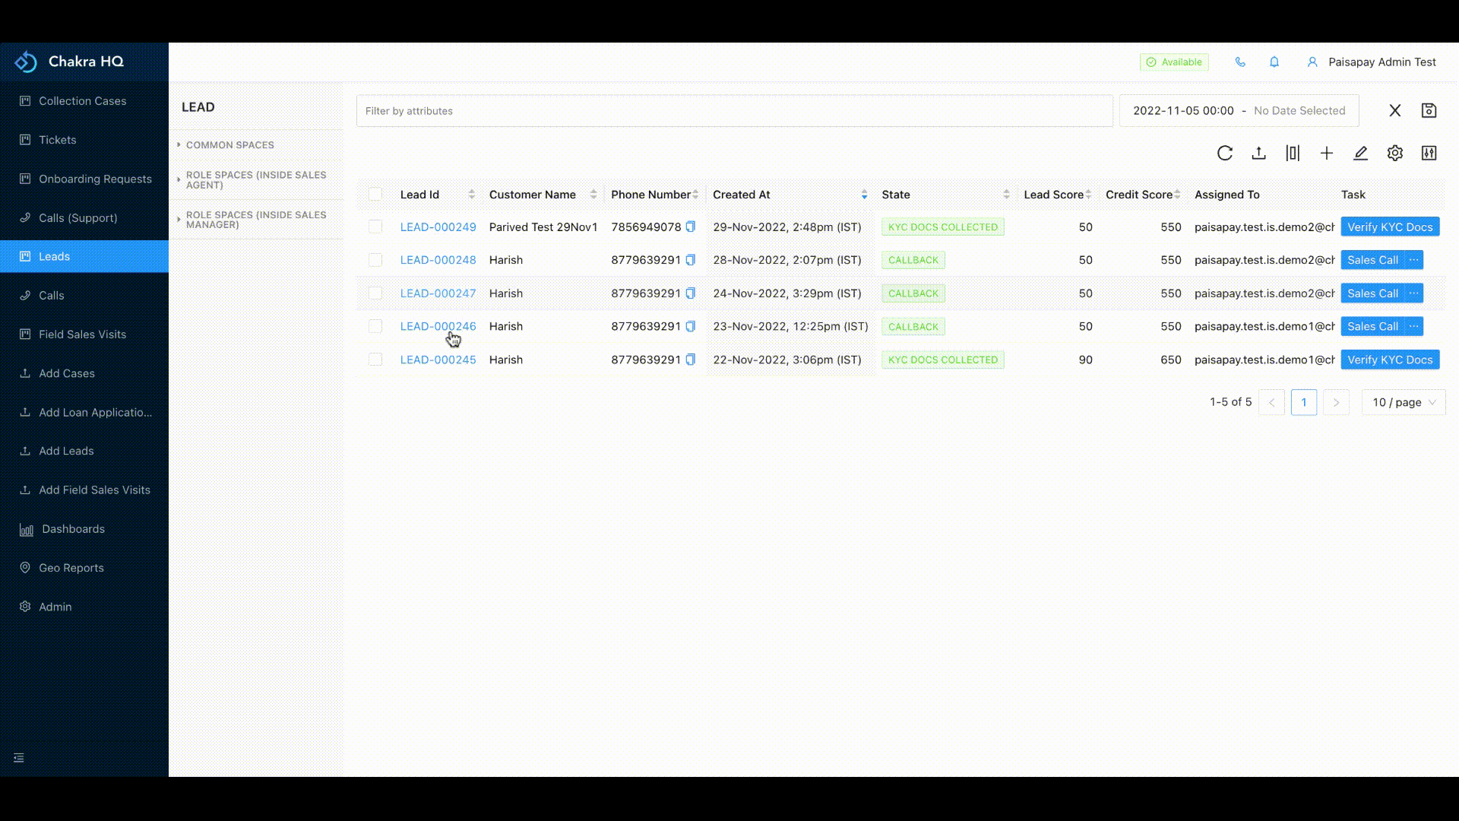Image resolution: width=1459 pixels, height=821 pixels.
Task: Click the save filter icon
Action: pos(1429,111)
